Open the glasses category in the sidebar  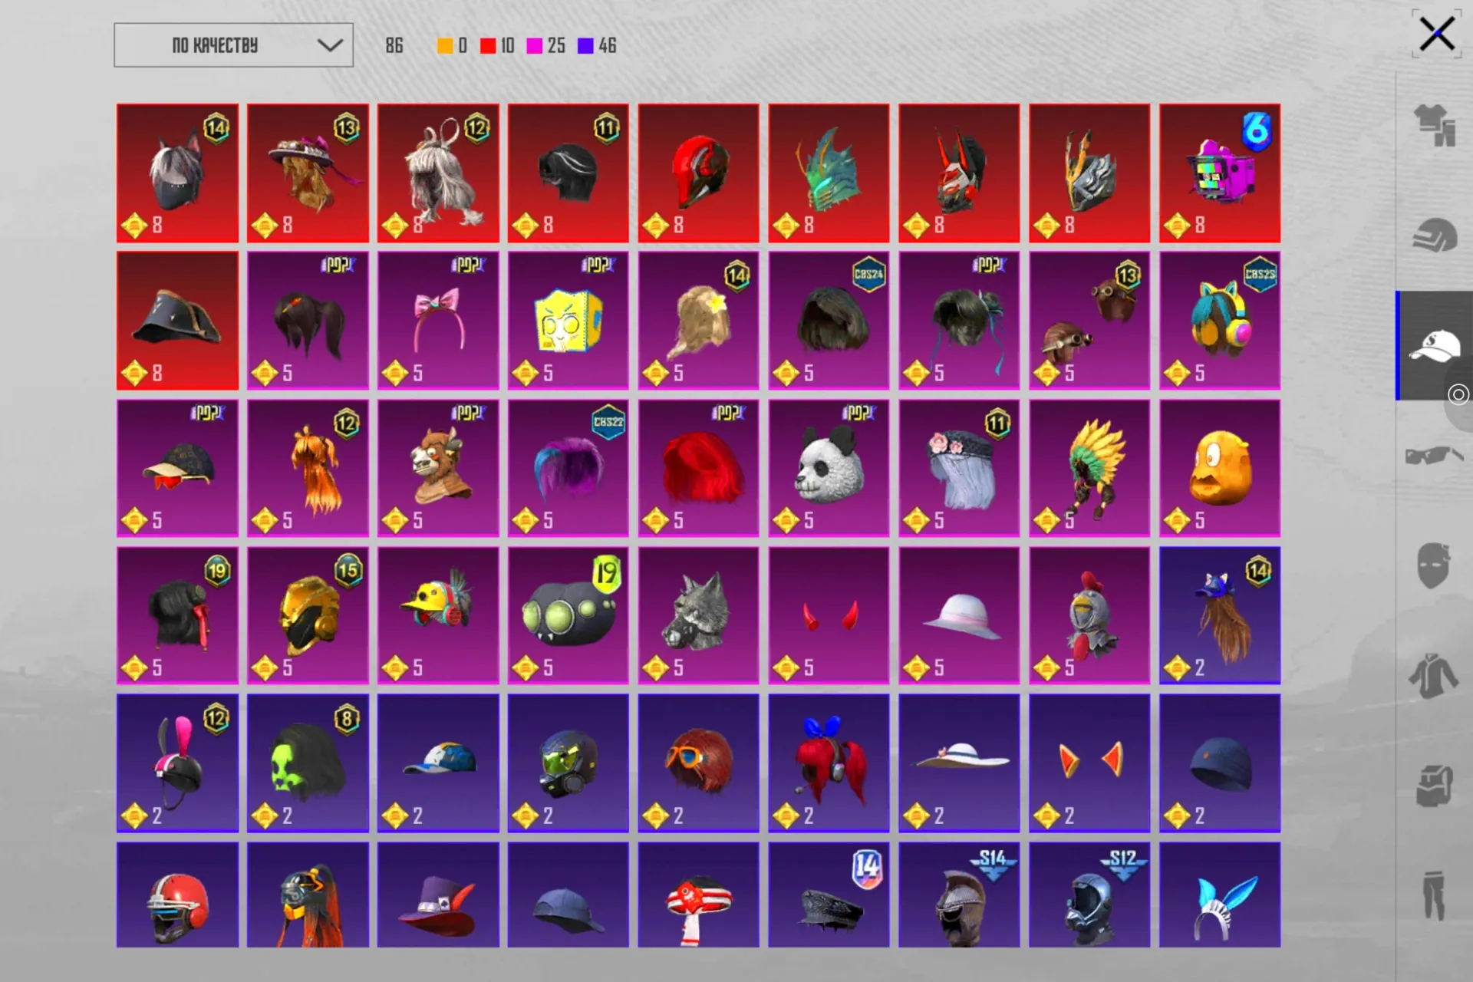pyautogui.click(x=1435, y=456)
